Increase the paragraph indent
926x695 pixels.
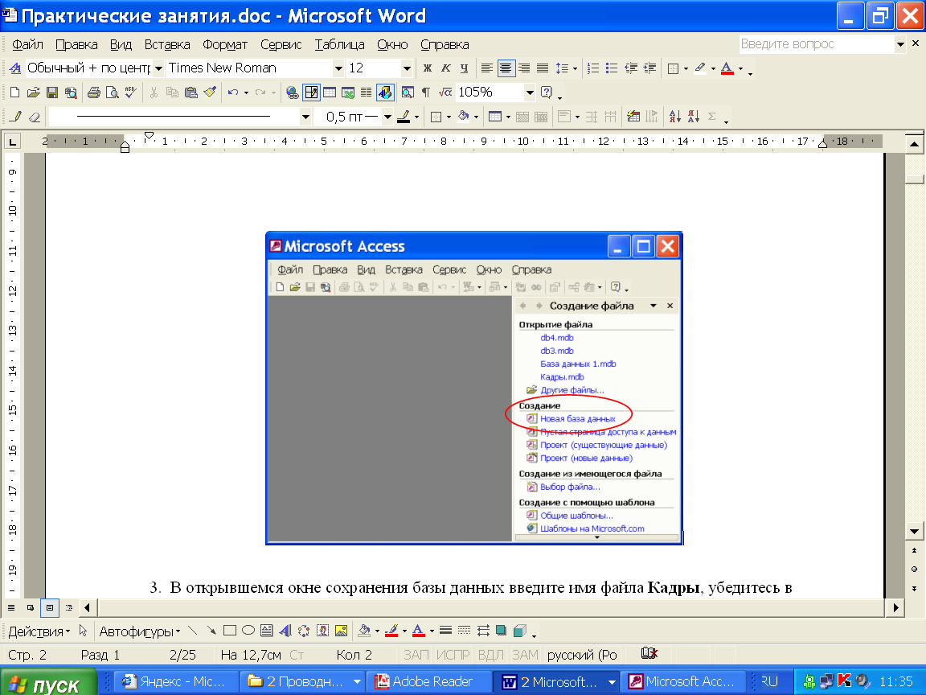tap(649, 68)
